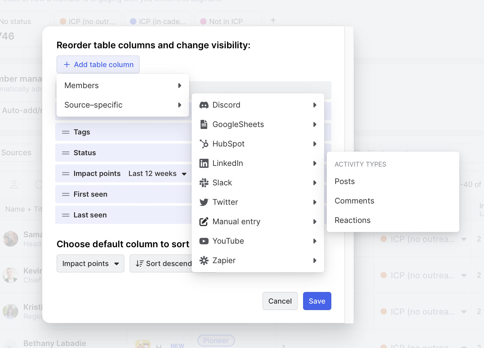The image size is (484, 348).
Task: Click the Manual entry pencil icon
Action: [x=204, y=222]
